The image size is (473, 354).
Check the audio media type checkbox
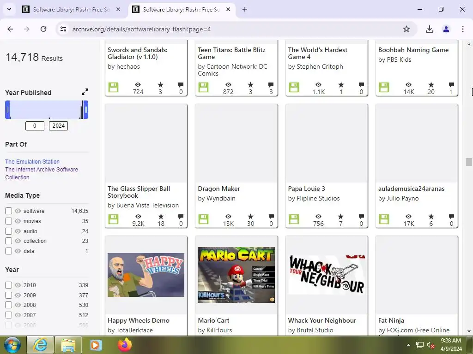[x=8, y=231]
